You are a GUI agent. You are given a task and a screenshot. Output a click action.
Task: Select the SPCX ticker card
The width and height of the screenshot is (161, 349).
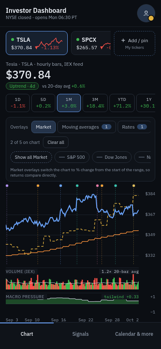91,43
